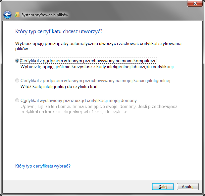Click the heading 'Który typ certyfikatu chcesz utworzyć?'

59,31
